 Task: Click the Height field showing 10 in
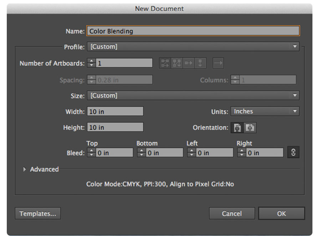pyautogui.click(x=115, y=127)
